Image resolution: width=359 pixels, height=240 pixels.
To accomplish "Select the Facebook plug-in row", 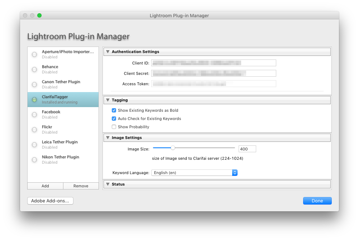I will pos(63,115).
